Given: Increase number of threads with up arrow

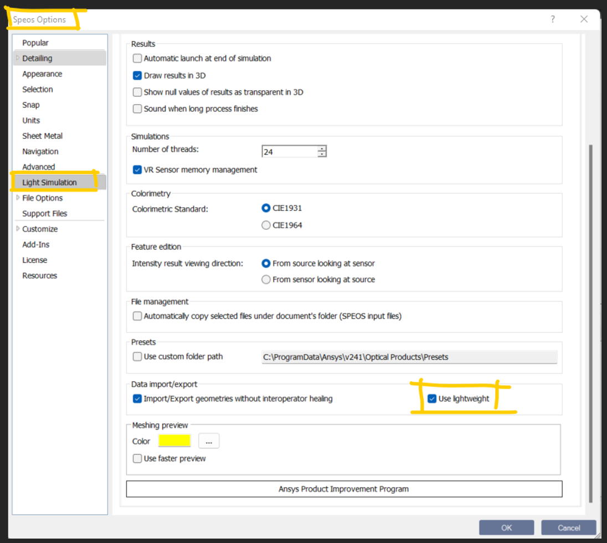Looking at the screenshot, I should (x=322, y=148).
